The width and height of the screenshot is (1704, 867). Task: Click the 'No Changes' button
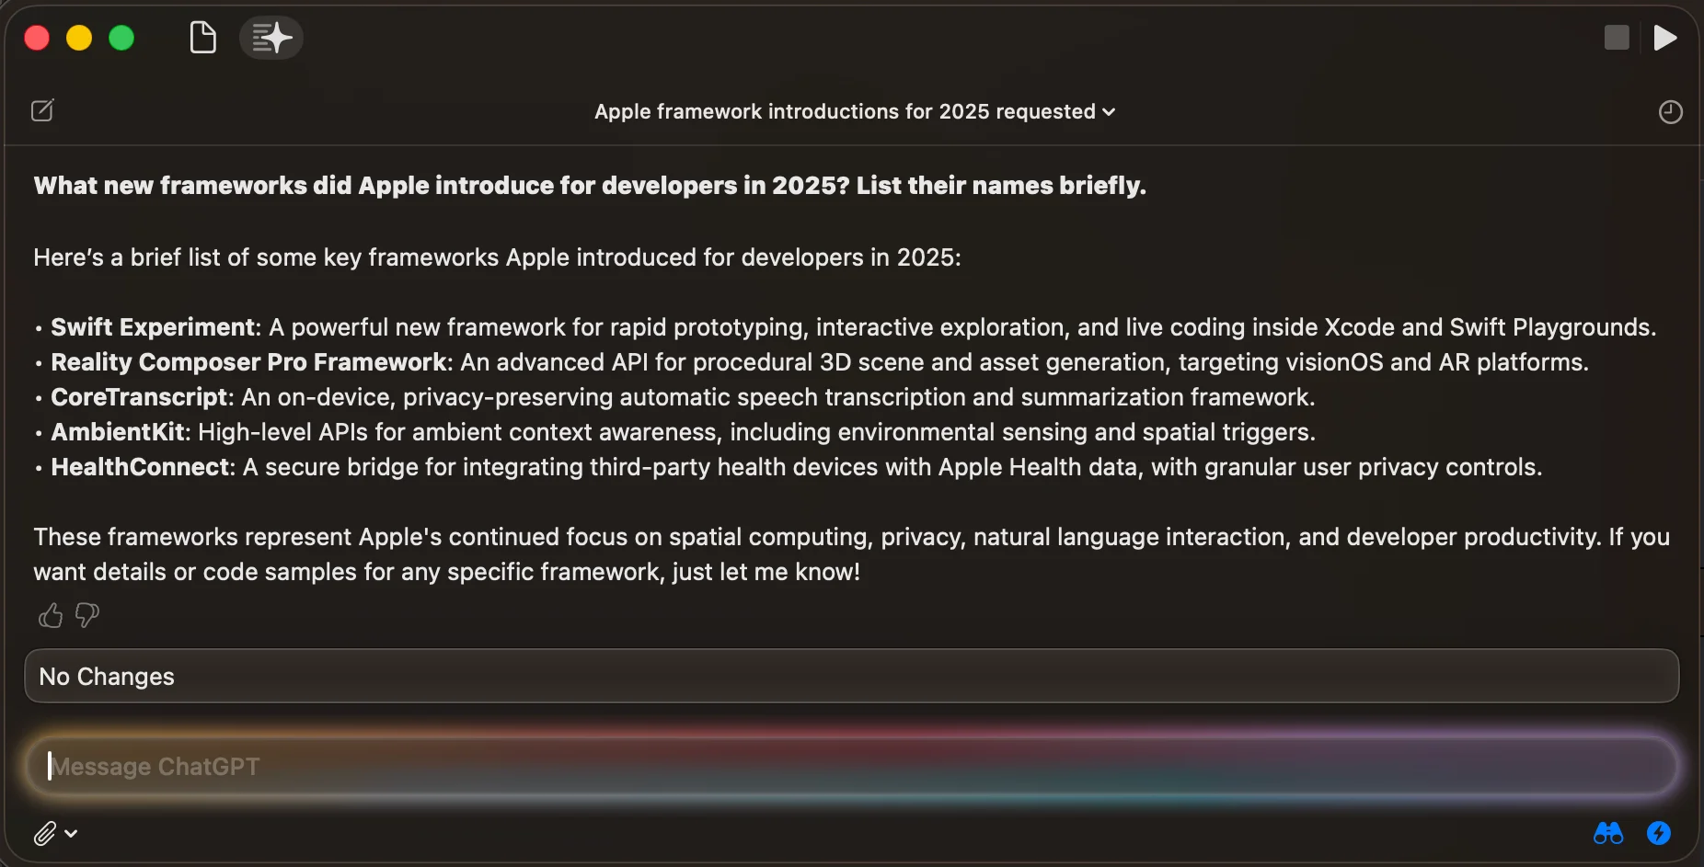[105, 676]
